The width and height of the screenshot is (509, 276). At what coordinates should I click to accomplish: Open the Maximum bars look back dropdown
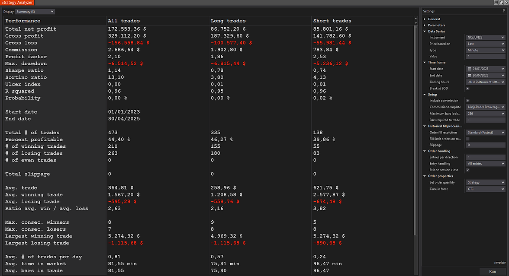point(486,114)
